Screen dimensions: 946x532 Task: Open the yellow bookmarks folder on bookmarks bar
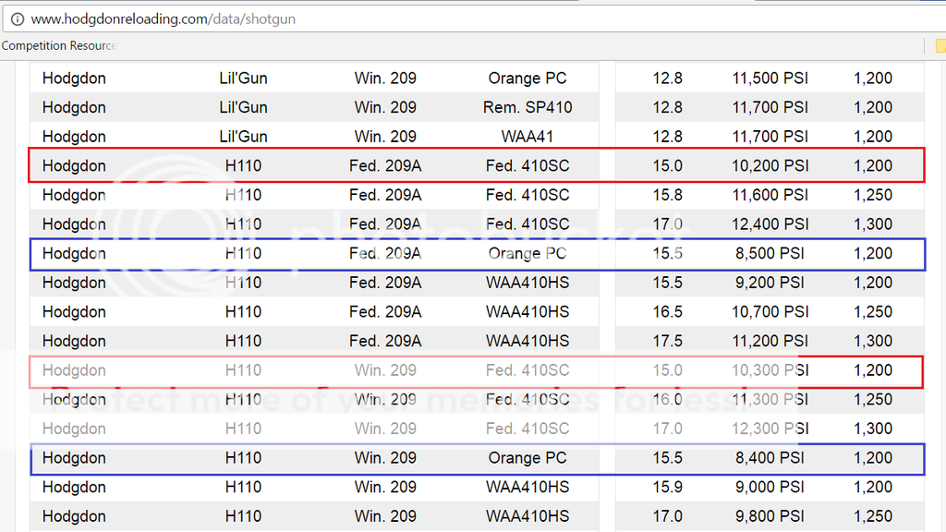point(940,45)
